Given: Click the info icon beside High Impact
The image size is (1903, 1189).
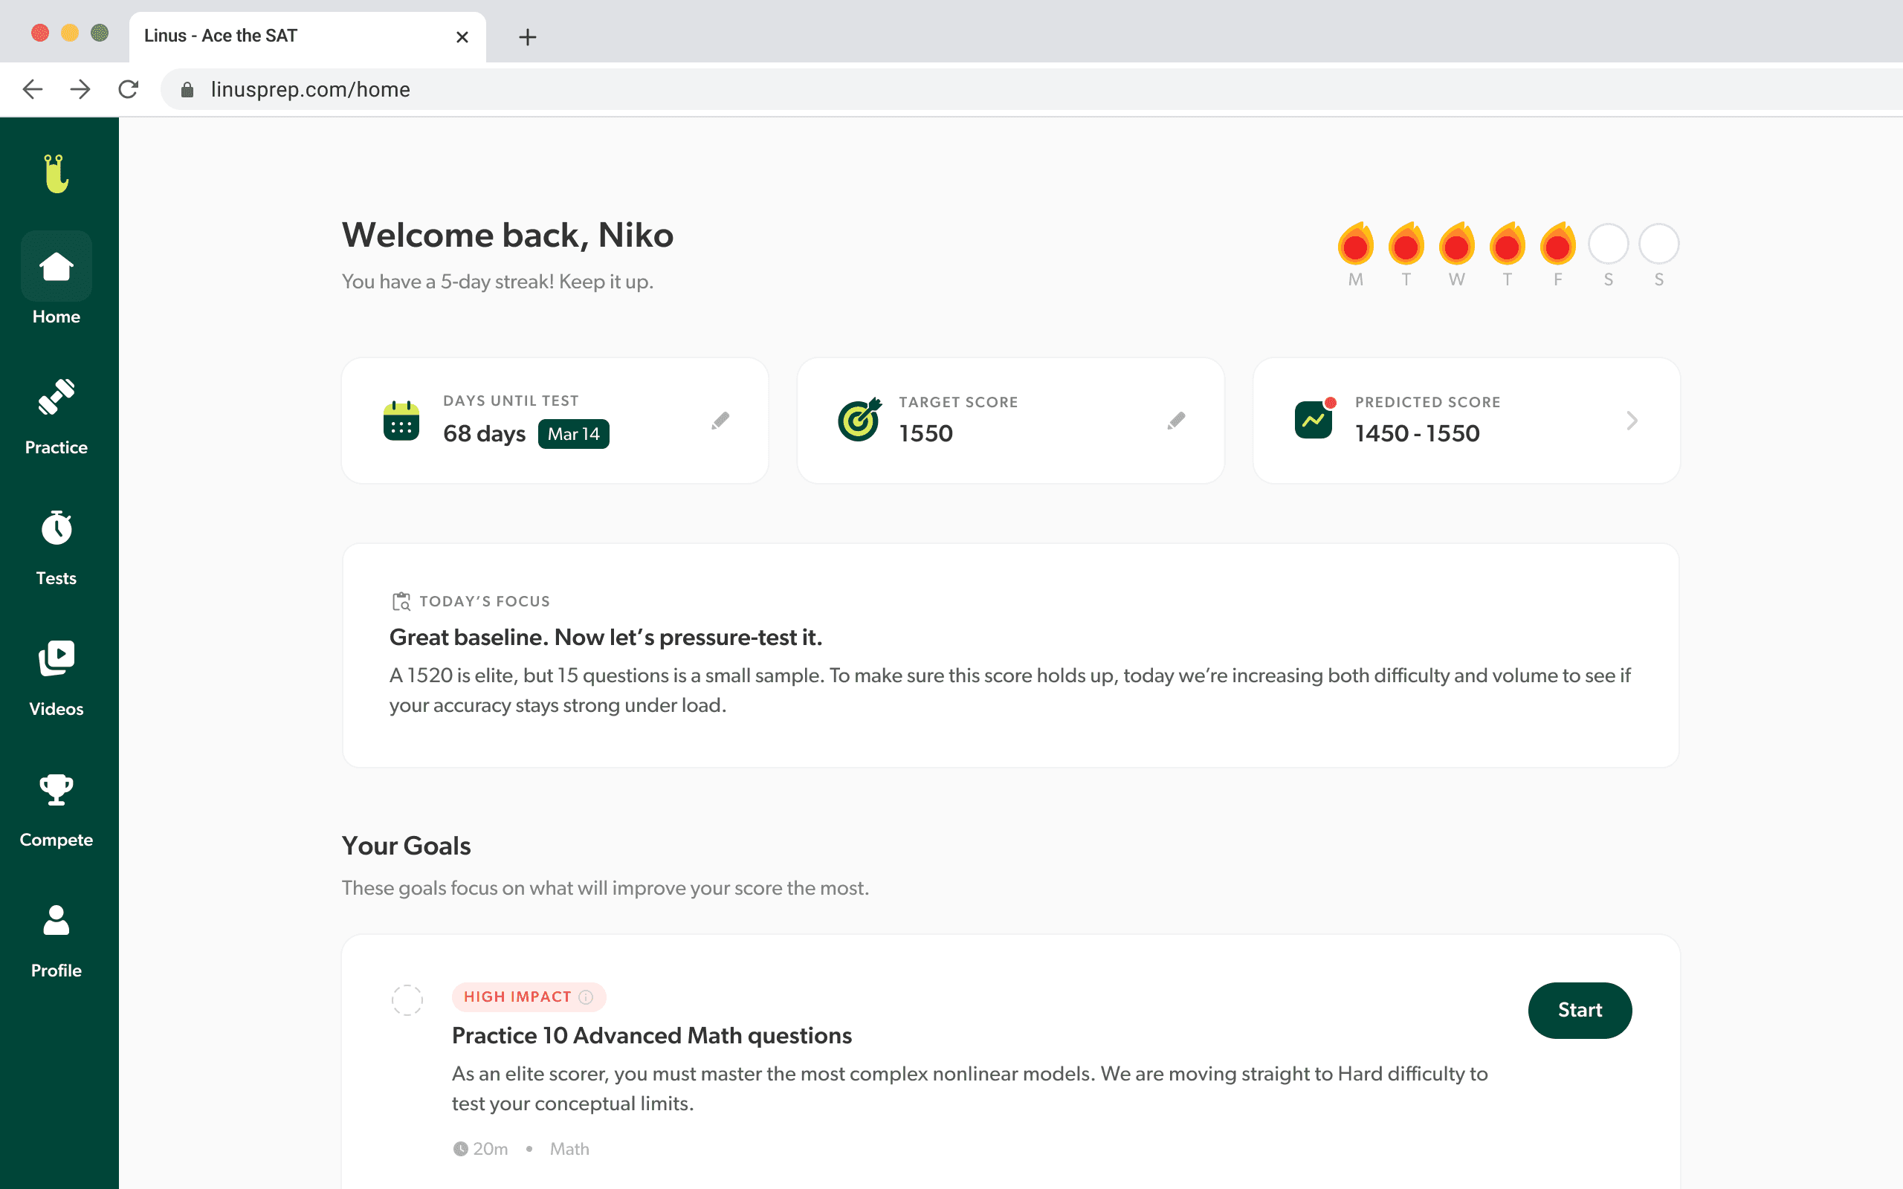Looking at the screenshot, I should point(586,997).
